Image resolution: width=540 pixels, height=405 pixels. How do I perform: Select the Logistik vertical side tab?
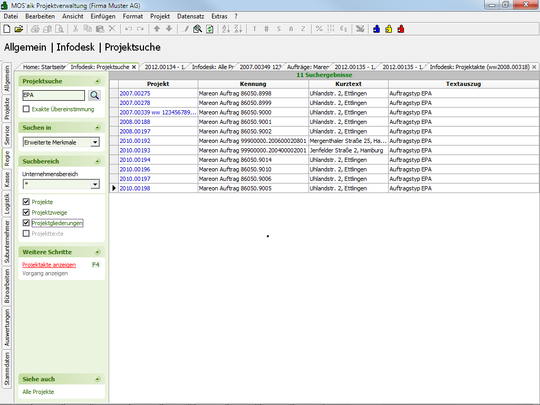point(7,204)
